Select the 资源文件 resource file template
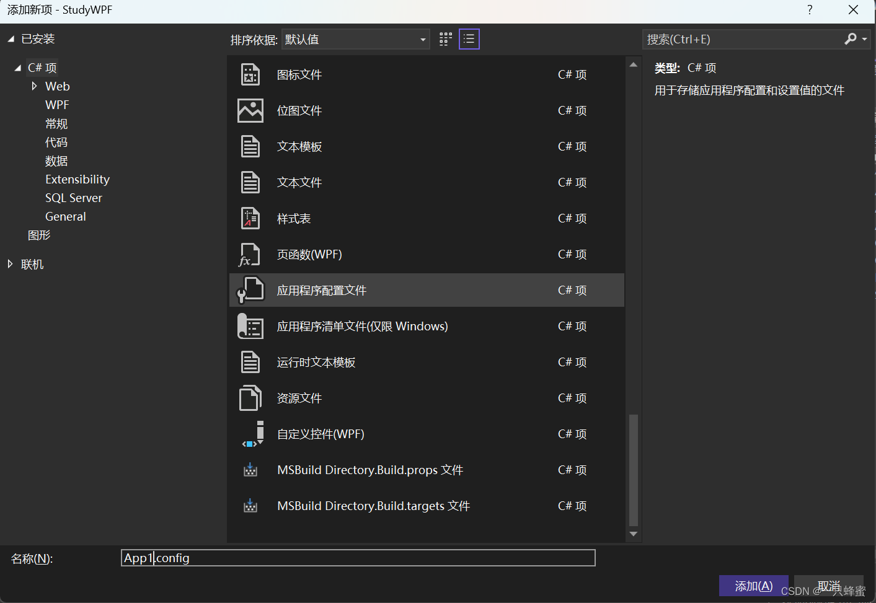Image resolution: width=876 pixels, height=603 pixels. click(x=299, y=398)
